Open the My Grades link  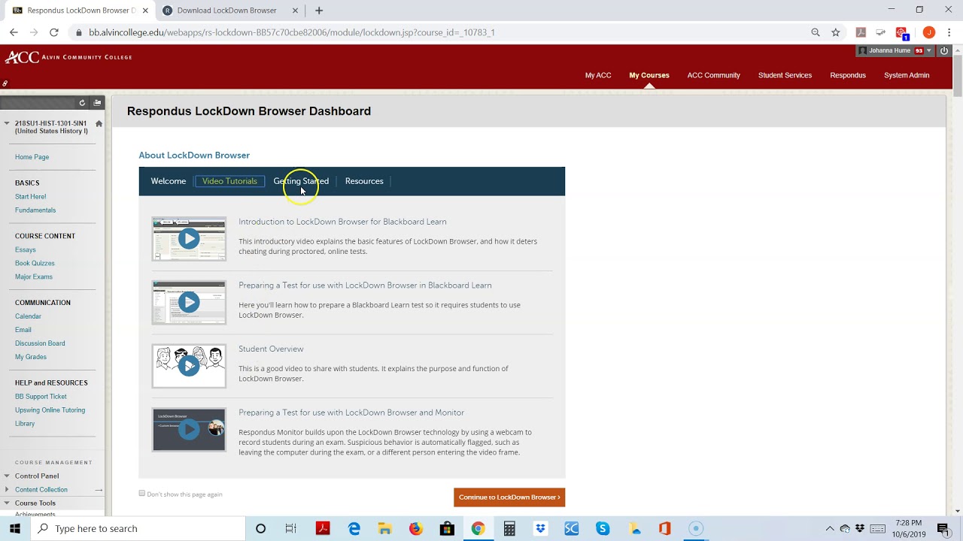pos(31,357)
